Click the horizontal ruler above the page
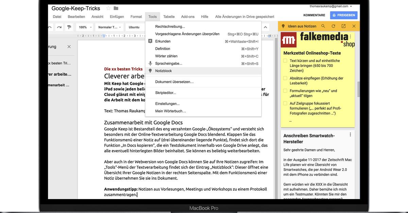Viewport: 408px width, 213px height. coord(175,36)
